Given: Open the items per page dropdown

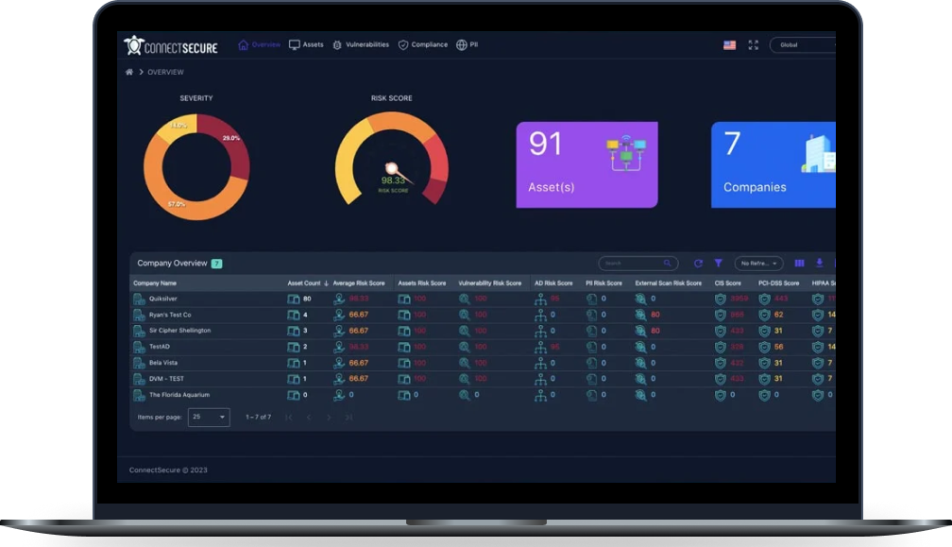Looking at the screenshot, I should point(209,417).
